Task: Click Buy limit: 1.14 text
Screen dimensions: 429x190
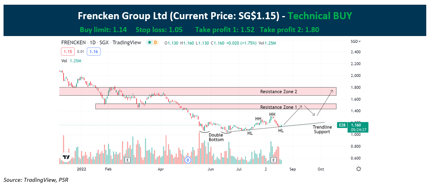Action: (x=103, y=30)
